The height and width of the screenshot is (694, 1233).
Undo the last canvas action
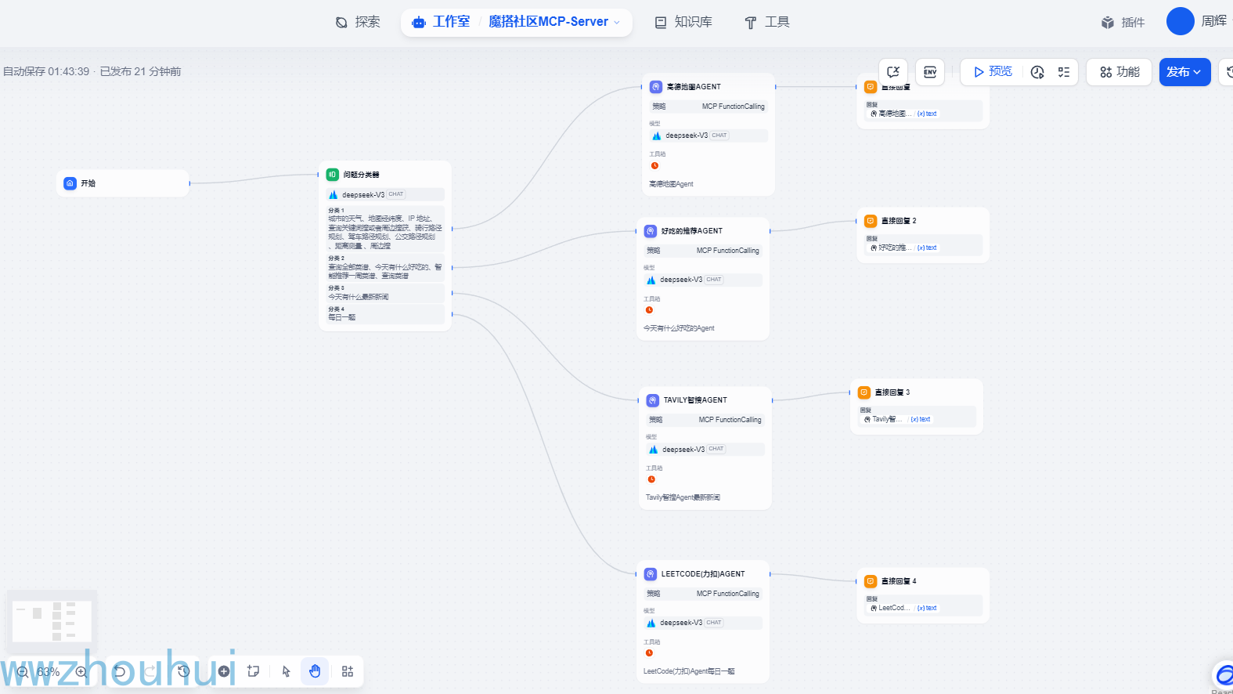pyautogui.click(x=120, y=671)
